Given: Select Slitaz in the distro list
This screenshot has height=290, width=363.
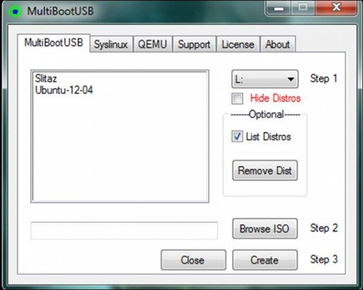Looking at the screenshot, I should 46,79.
